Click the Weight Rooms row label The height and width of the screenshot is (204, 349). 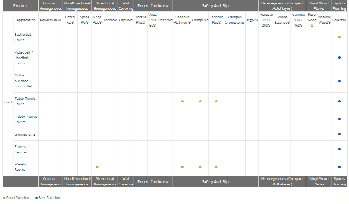click(x=20, y=167)
